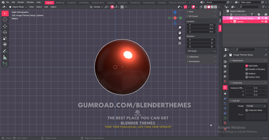Open the View Layer properties tab
The height and width of the screenshot is (140, 269).
[225, 72]
